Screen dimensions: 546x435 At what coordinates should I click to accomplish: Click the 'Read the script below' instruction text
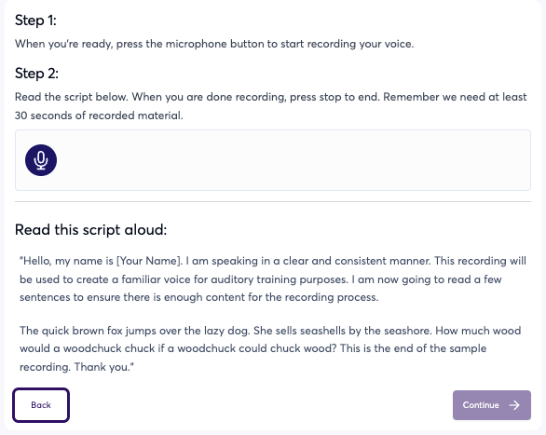[x=72, y=97]
